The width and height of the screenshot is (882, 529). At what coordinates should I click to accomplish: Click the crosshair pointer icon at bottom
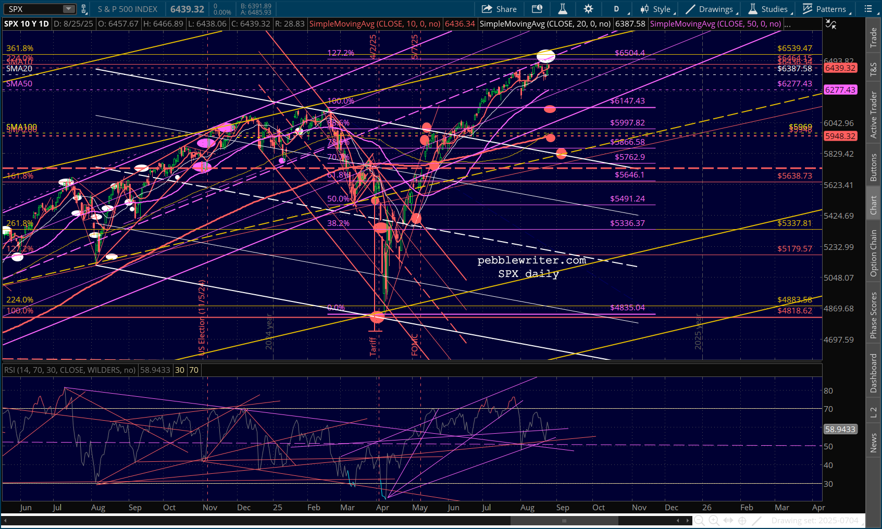tap(742, 520)
